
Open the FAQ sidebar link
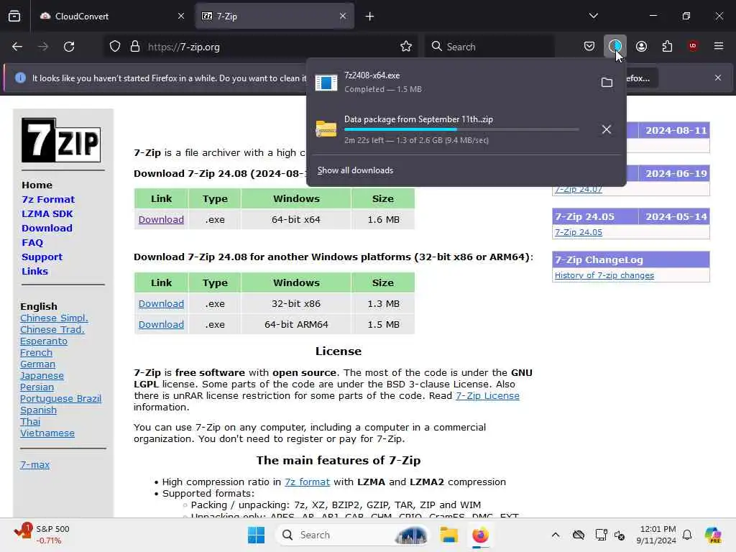click(32, 243)
